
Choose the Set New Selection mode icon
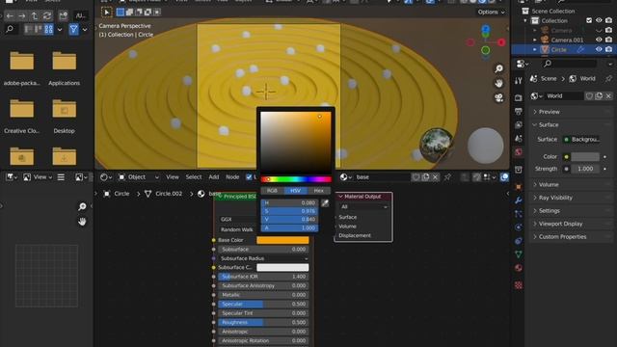pyautogui.click(x=120, y=13)
